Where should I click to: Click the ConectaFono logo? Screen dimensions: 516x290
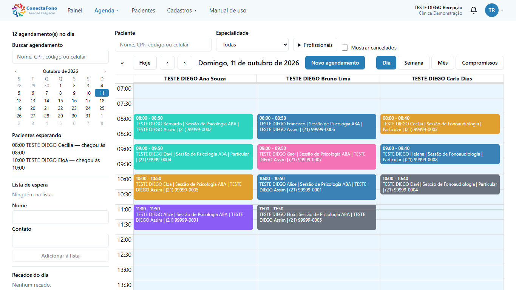pyautogui.click(x=35, y=10)
